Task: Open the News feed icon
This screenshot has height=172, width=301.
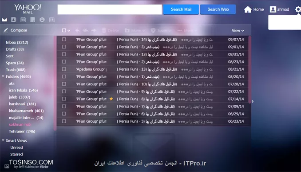Action: pos(51,20)
